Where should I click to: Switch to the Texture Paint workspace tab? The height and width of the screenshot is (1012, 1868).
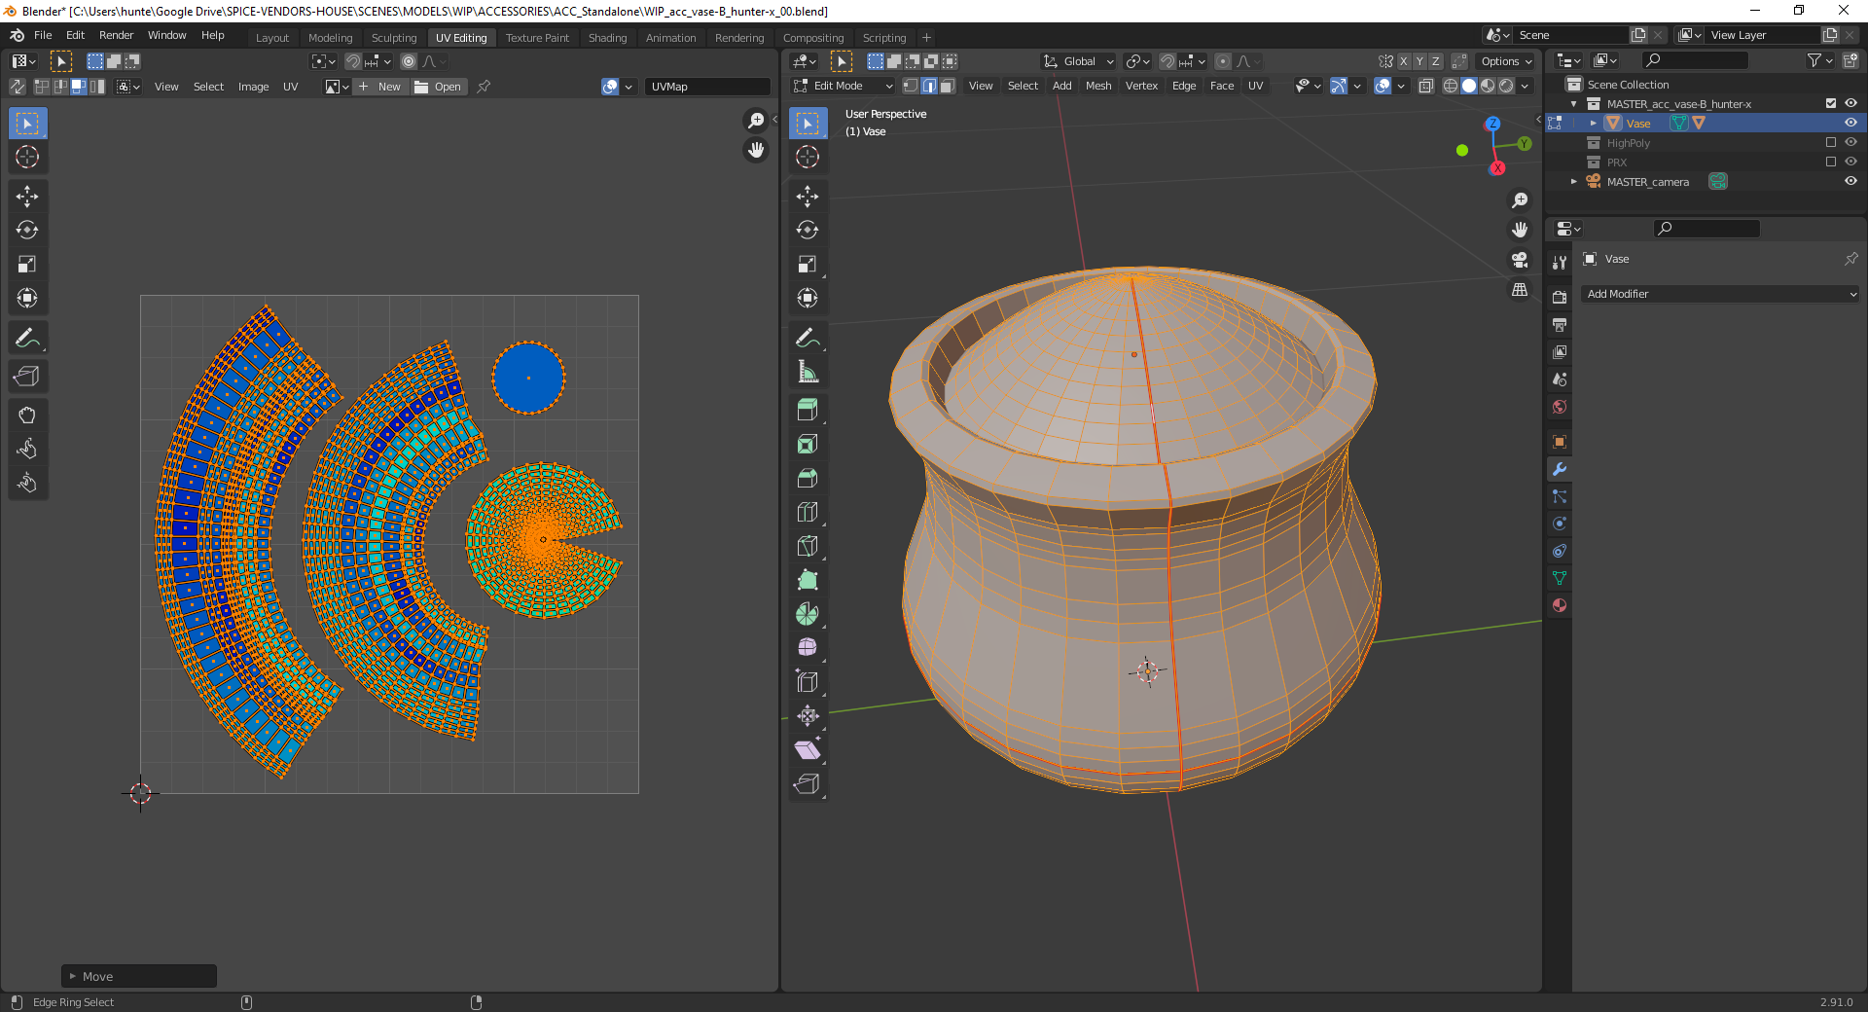click(x=537, y=38)
